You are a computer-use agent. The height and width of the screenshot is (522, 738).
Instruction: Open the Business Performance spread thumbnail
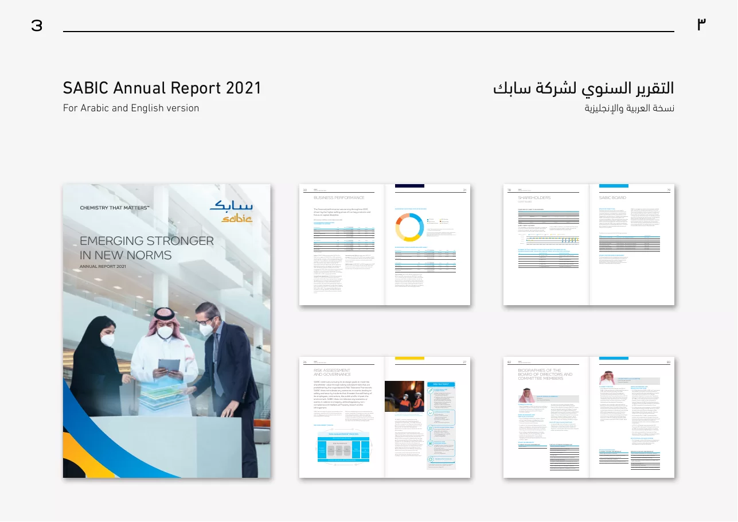(385, 244)
